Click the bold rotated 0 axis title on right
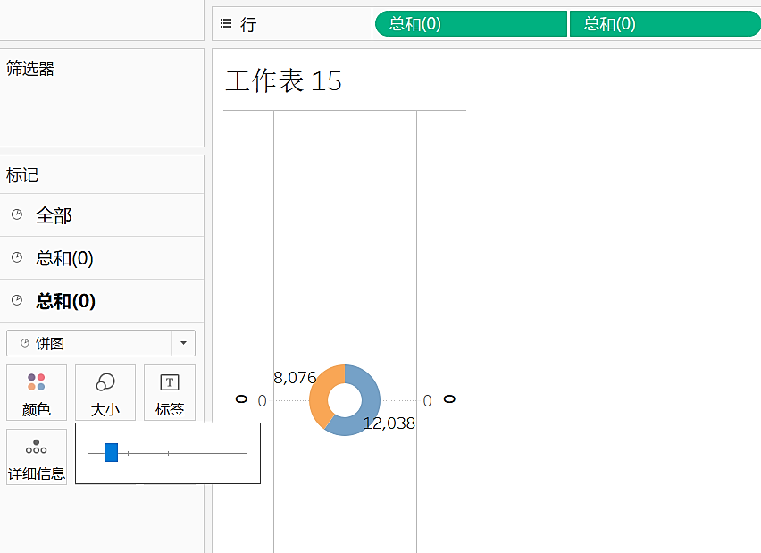 449,398
